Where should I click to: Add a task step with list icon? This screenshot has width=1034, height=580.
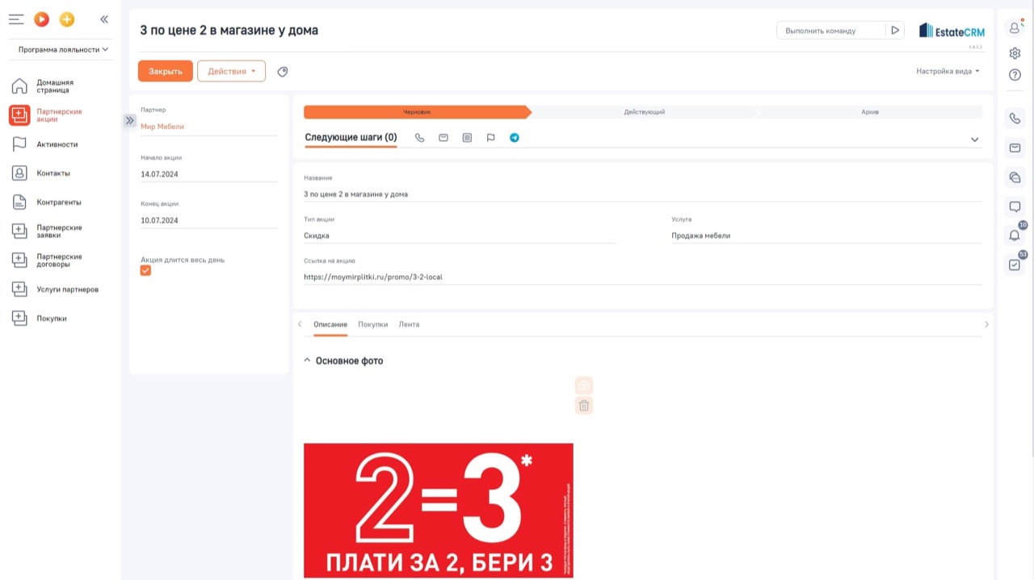(467, 138)
